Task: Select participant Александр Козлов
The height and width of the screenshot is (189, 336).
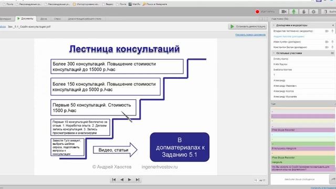Action: [283, 91]
